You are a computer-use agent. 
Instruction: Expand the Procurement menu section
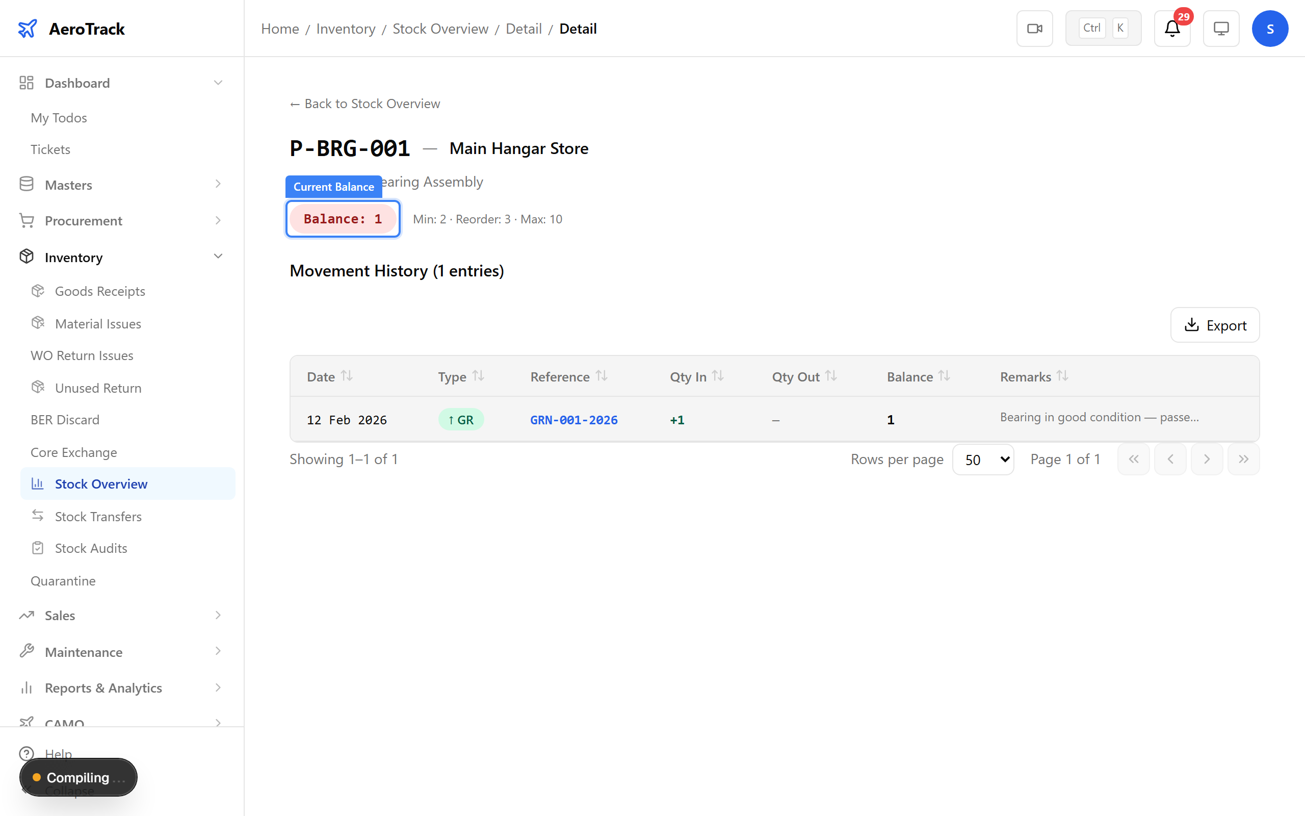click(x=218, y=221)
